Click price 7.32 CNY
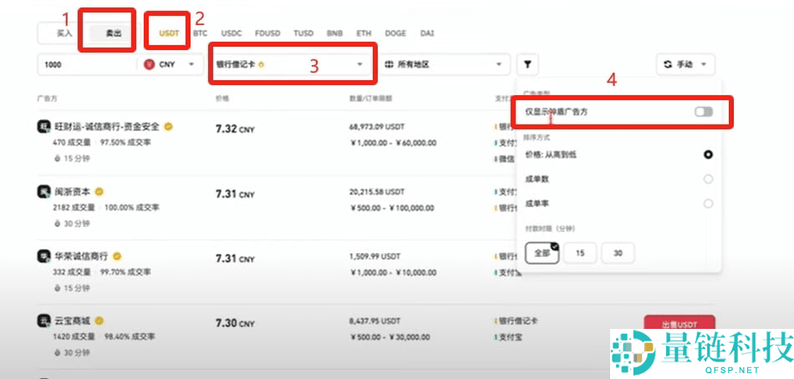794x379 pixels. (x=235, y=129)
